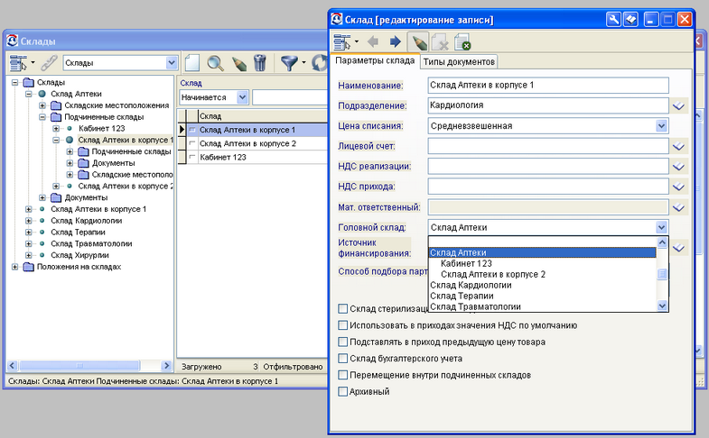The image size is (709, 438).
Task: Open the book help icon in title bar
Action: pyautogui.click(x=630, y=20)
